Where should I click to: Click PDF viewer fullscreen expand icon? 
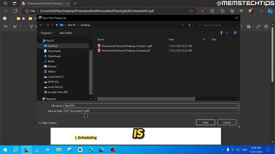258,27
